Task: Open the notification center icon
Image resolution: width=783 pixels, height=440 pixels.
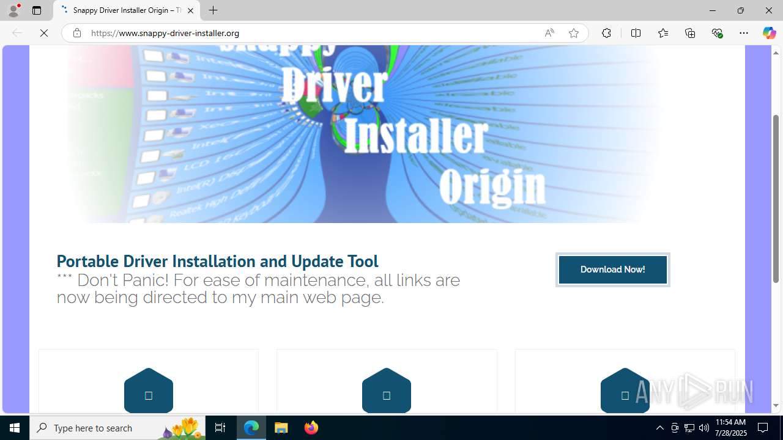Action: pos(763,428)
